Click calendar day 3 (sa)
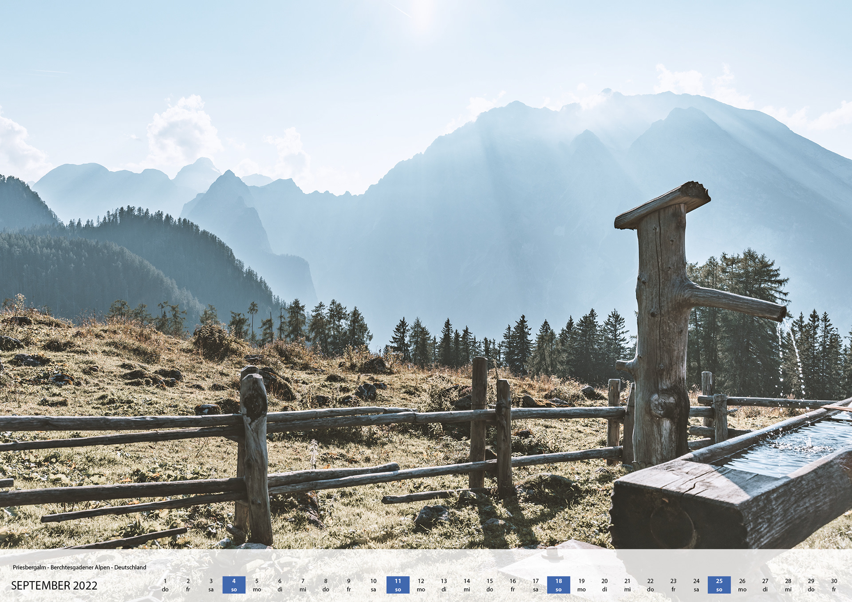The image size is (852, 602). coord(211,585)
